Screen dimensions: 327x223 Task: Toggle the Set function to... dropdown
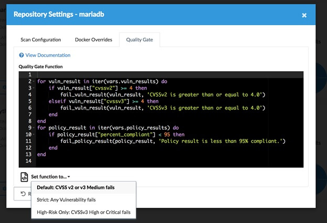tap(50, 177)
